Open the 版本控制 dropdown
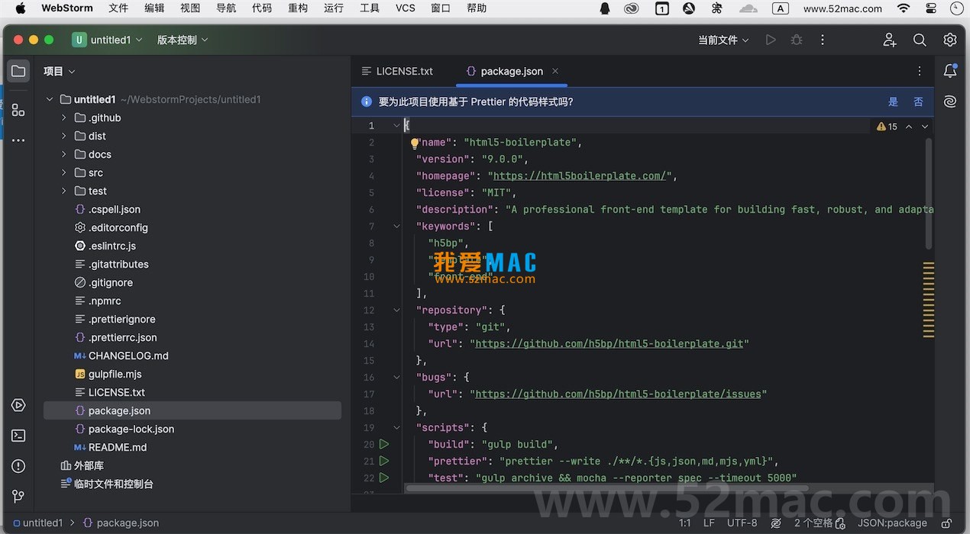Screen dimensions: 970x534 tap(183, 40)
